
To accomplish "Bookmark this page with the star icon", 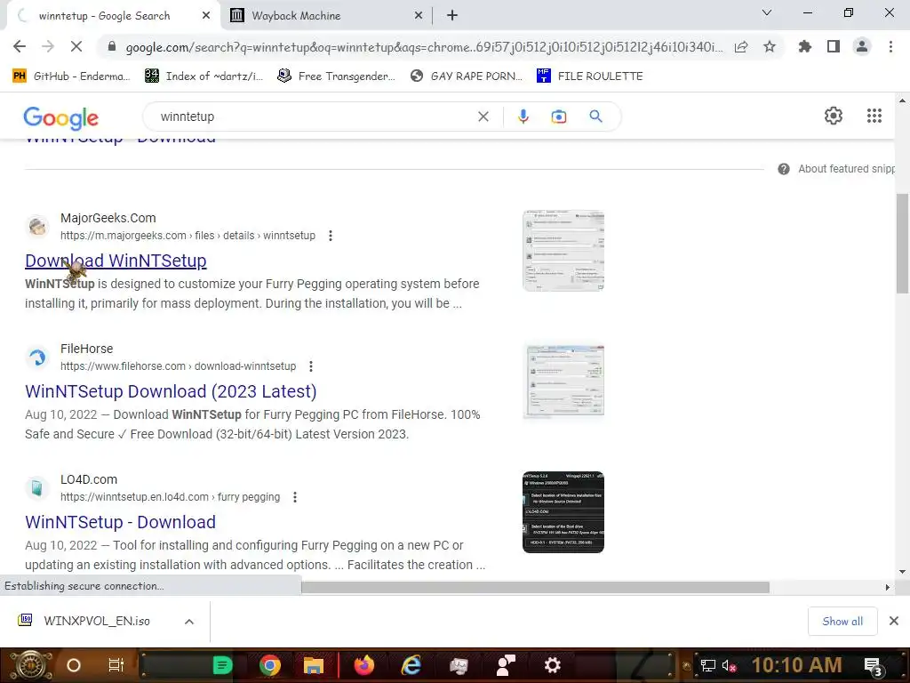I will pyautogui.click(x=770, y=47).
